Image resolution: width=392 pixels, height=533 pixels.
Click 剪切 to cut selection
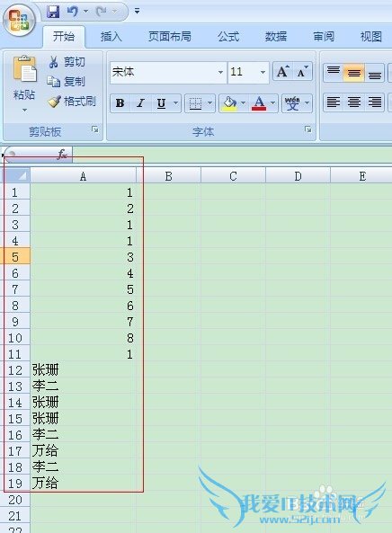(x=67, y=62)
